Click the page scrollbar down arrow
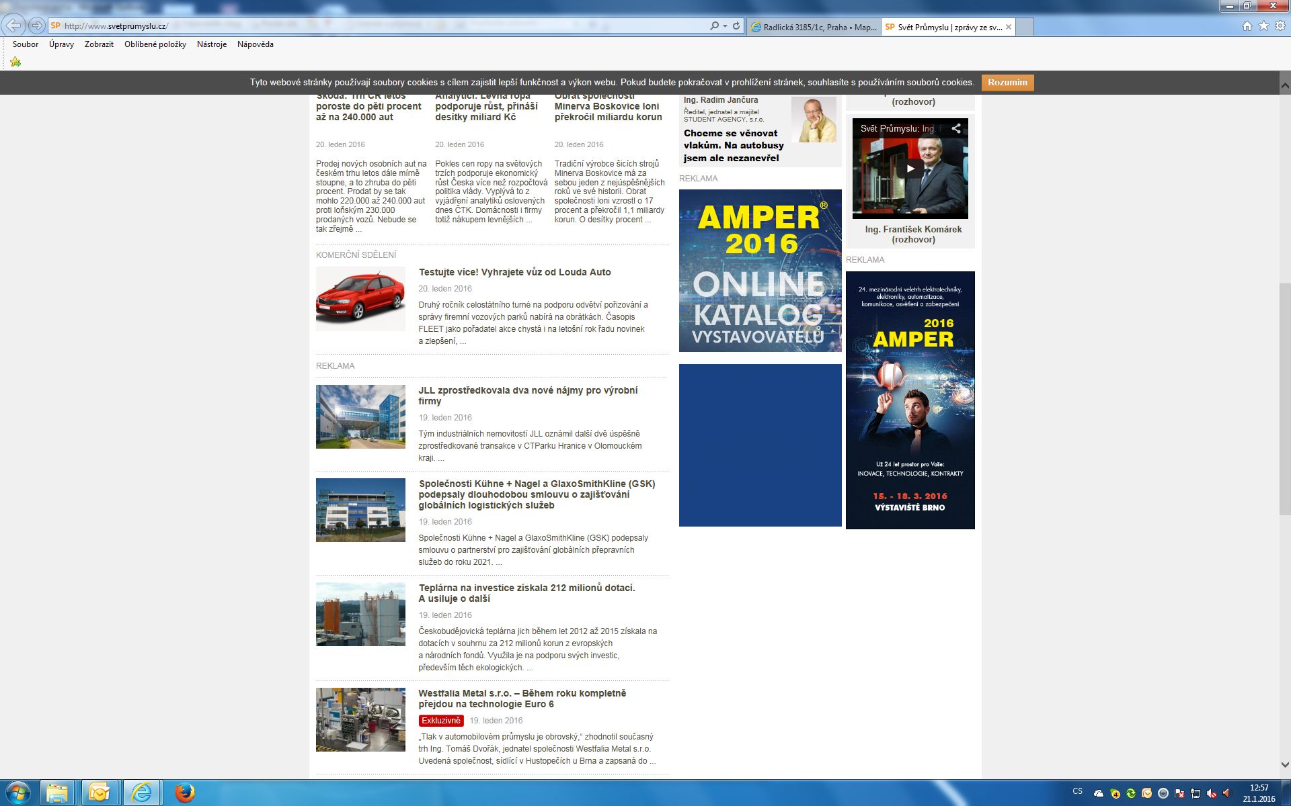The height and width of the screenshot is (806, 1291). pos(1284,764)
